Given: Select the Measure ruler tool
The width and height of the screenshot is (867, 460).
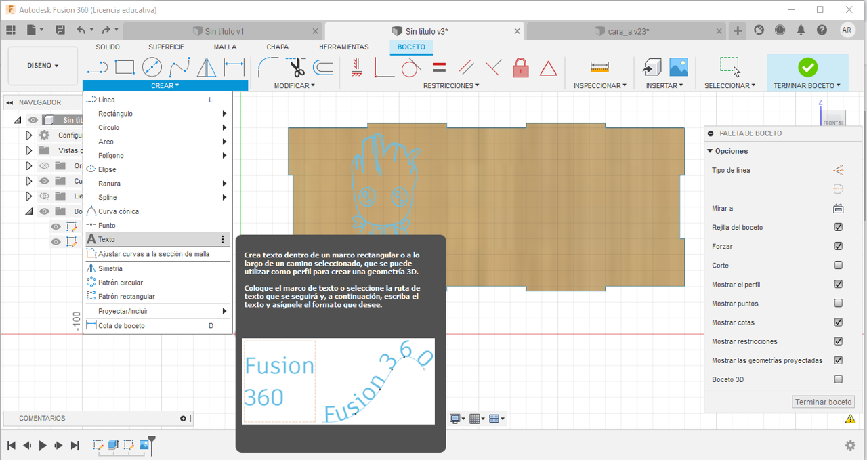Looking at the screenshot, I should 599,67.
